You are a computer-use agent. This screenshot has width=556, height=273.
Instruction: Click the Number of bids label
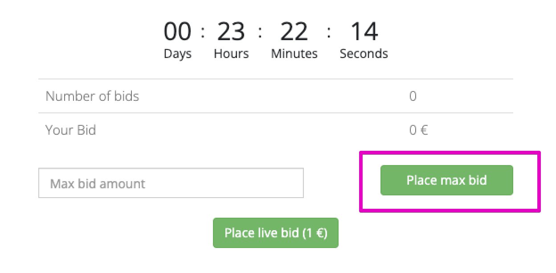coord(92,96)
